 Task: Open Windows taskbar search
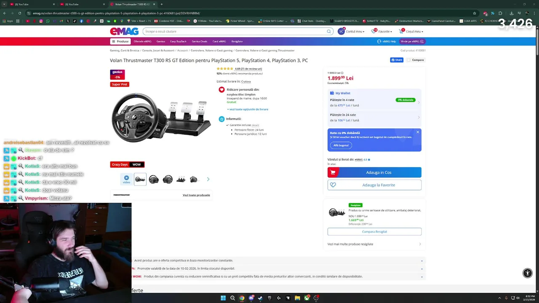(232, 298)
